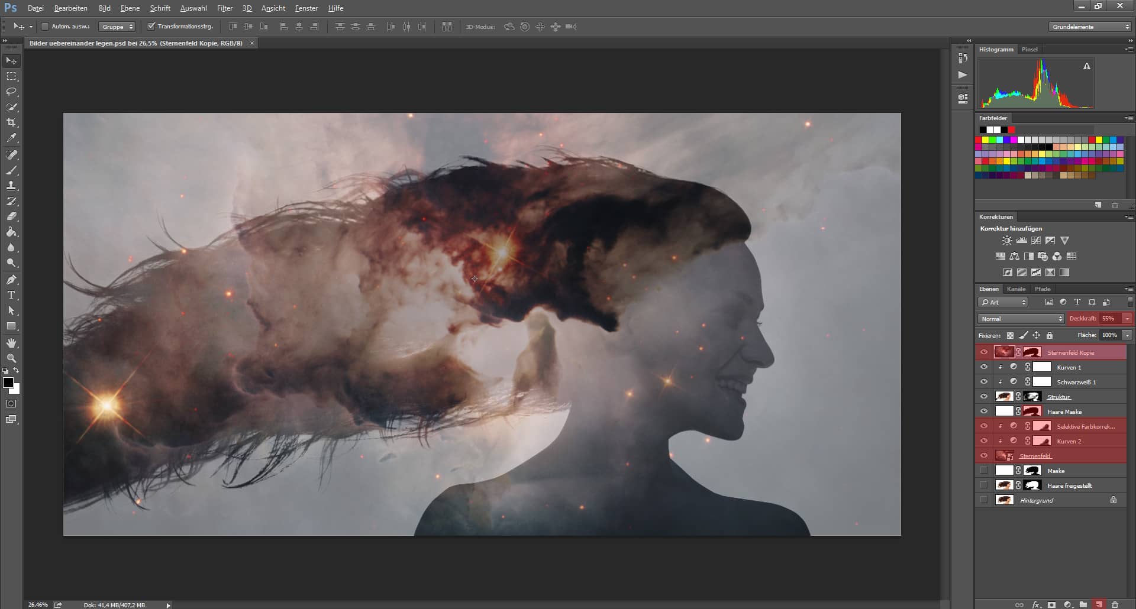Open the Grundelemente workspace dropdown

coord(1089,27)
